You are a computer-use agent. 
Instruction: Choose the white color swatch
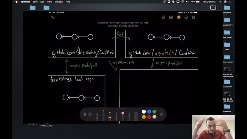click(144, 112)
